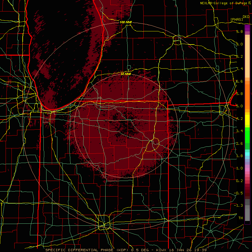Click the 5.8 scale value

pyautogui.click(x=239, y=94)
